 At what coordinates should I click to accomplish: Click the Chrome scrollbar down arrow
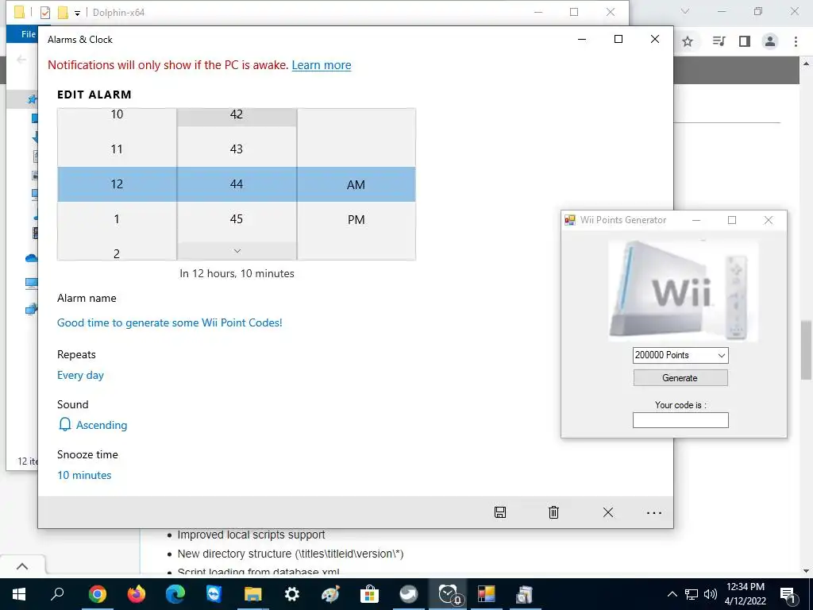(806, 571)
